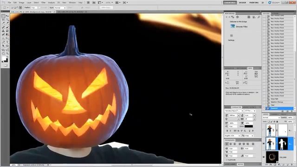Screen dimensions: 297x167
Task: Click the black-and-white layer mask thumbnail
Action: pos(283,144)
